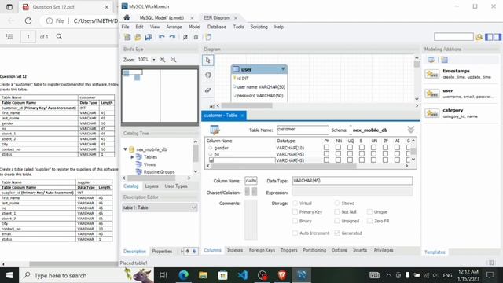Open Brave browser from the taskbar
Viewport: 503px width, 283px height.
tap(282, 275)
